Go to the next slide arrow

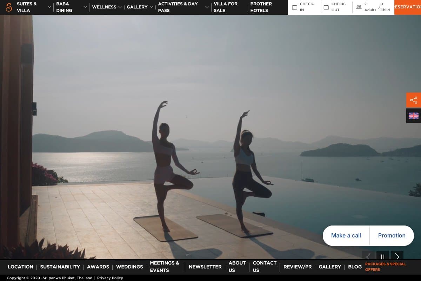point(397,256)
